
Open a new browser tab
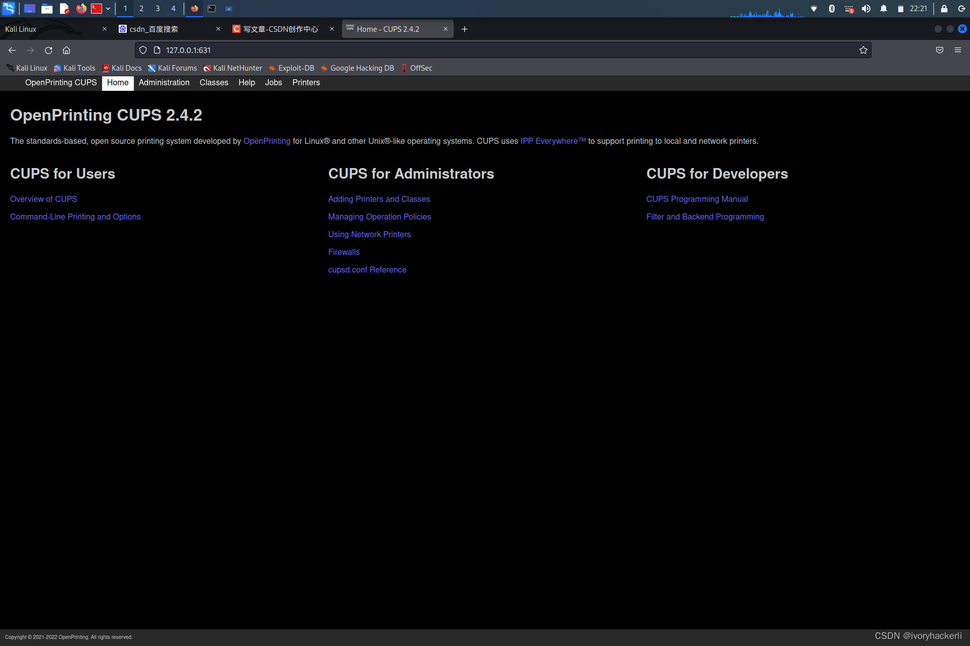coord(464,29)
